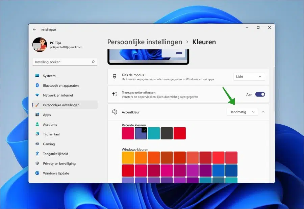The width and height of the screenshot is (304, 209).
Task: Click the Transparantie-effecten sparkle icon
Action: click(115, 94)
